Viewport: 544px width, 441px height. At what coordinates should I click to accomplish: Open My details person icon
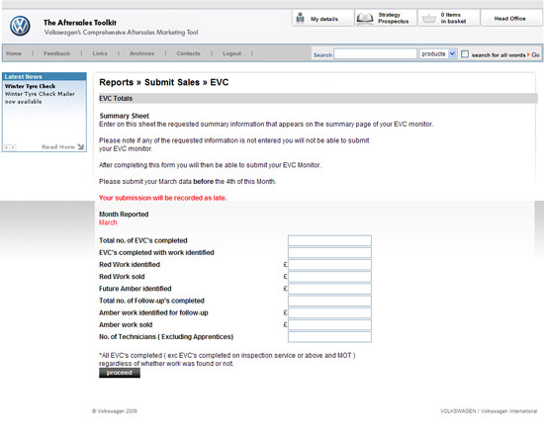pyautogui.click(x=301, y=18)
